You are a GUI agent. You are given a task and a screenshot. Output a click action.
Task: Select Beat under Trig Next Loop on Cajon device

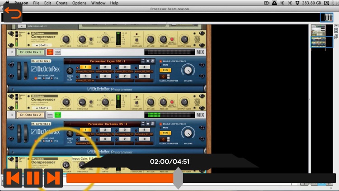(44, 78)
